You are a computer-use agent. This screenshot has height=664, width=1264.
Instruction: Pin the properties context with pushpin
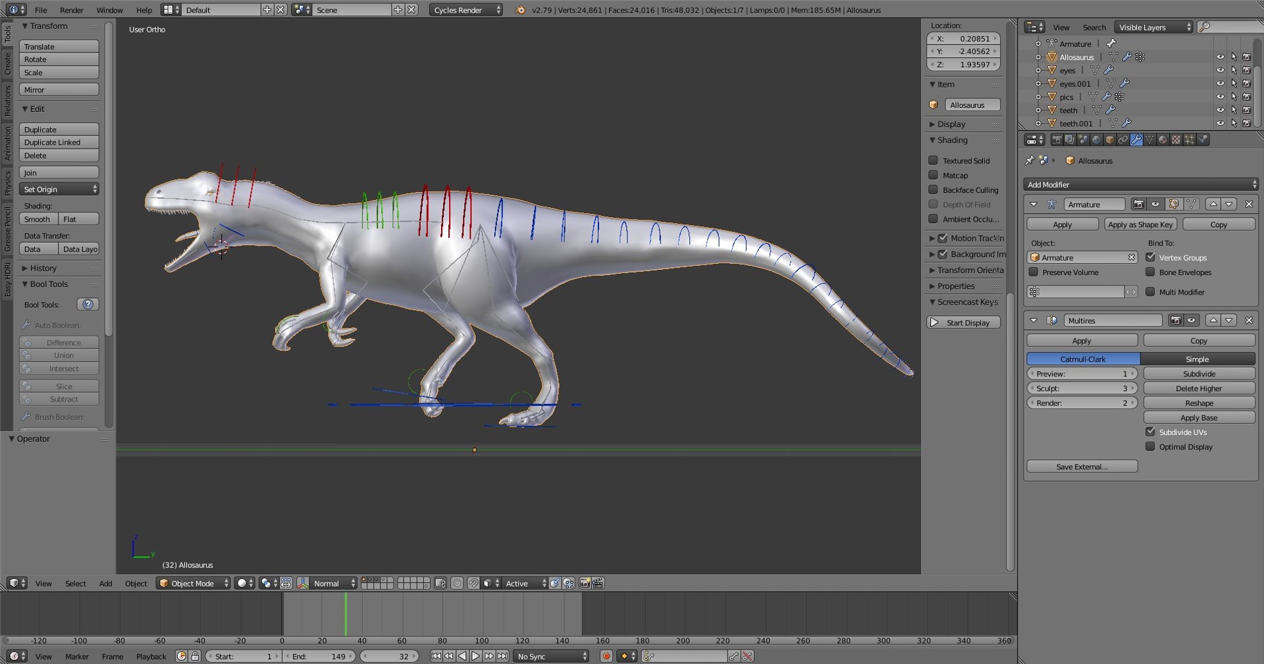(x=1030, y=161)
